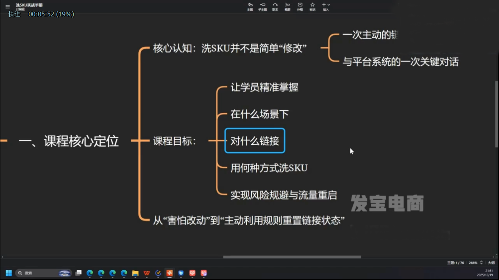Click the 用何种方式洗SKU subtopic
499x280 pixels.
(x=269, y=168)
